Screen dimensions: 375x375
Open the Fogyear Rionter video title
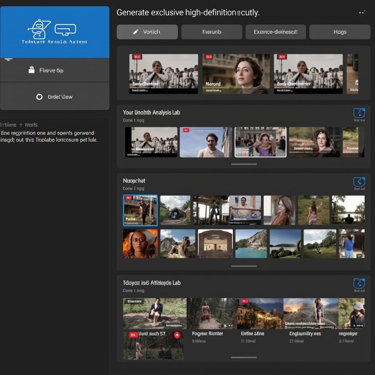click(x=207, y=334)
